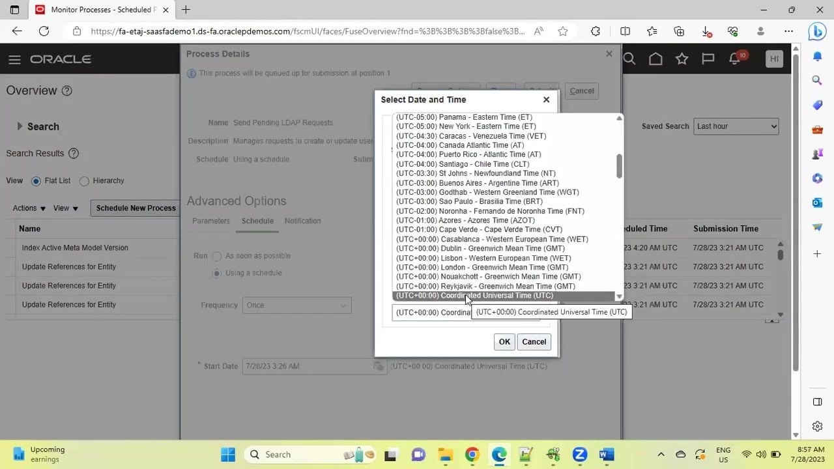This screenshot has width=834, height=469.
Task: Click the time zone list scrollbar thumb
Action: click(619, 166)
